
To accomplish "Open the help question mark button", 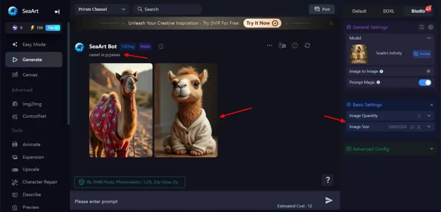I will pos(328,180).
